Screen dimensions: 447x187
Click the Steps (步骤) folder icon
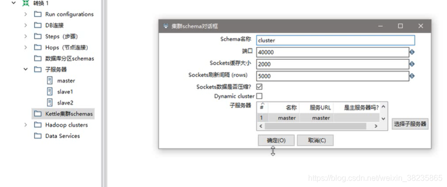click(38, 37)
